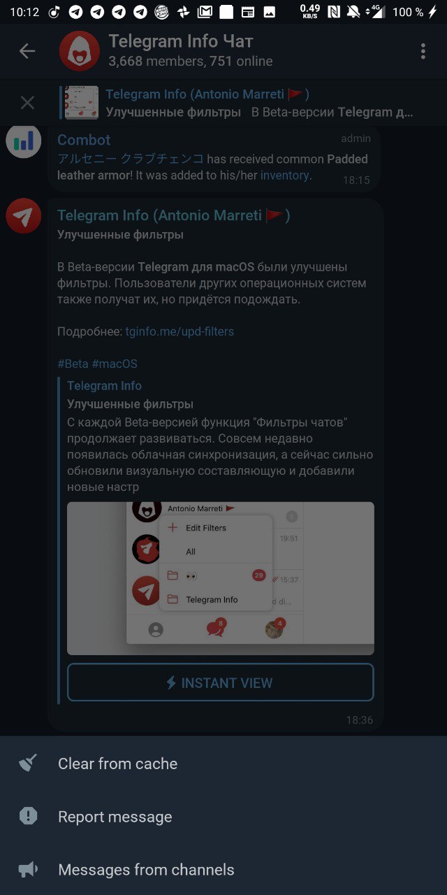Tap the back arrow icon
Image resolution: width=447 pixels, height=895 pixels.
pyautogui.click(x=27, y=51)
